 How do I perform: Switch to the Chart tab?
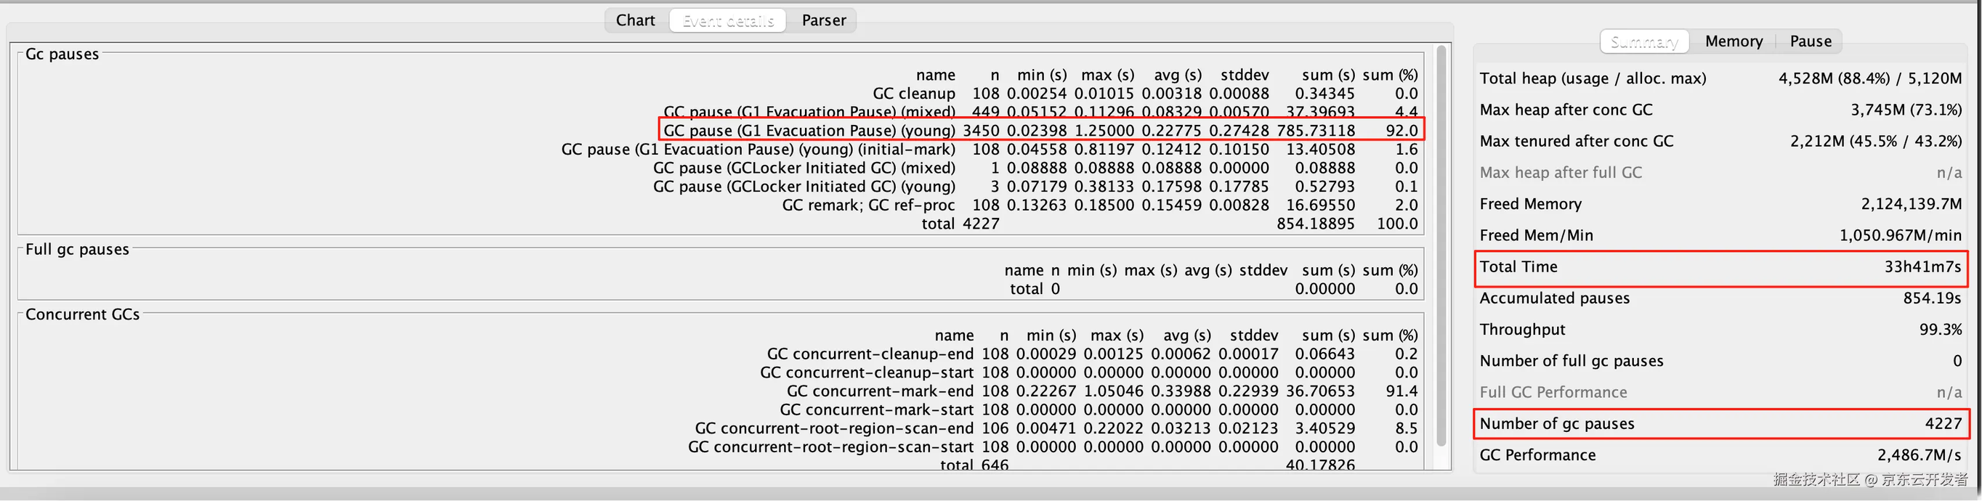point(636,21)
